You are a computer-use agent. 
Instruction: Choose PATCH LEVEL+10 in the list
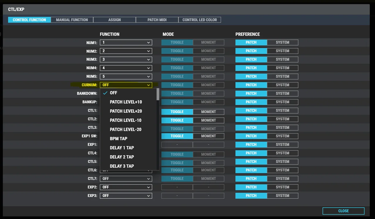126,102
